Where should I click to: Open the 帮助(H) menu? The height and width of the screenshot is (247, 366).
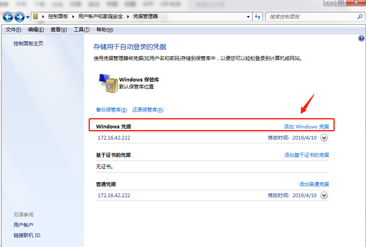coord(105,30)
